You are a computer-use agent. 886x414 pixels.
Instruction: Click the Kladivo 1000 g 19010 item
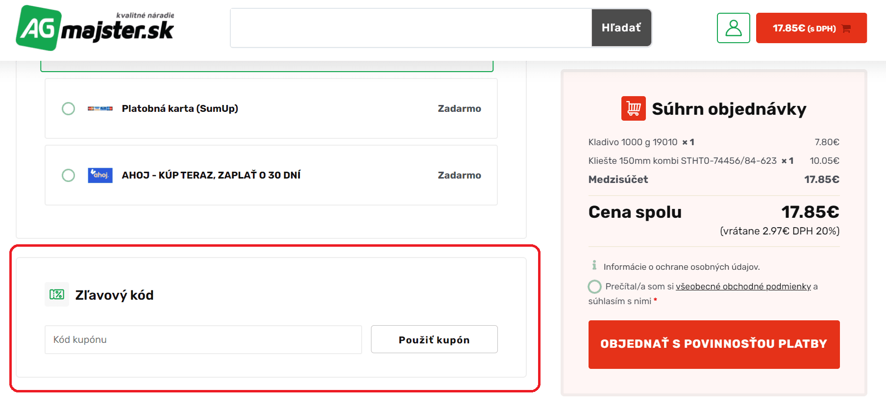click(x=633, y=142)
